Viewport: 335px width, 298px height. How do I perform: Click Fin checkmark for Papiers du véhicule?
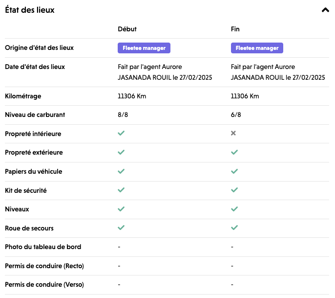tap(234, 171)
